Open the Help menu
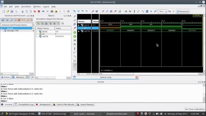Viewport: 206px width, 116px height. [54, 6]
